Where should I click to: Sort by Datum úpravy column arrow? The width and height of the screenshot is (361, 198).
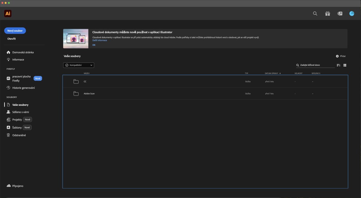coord(280,73)
